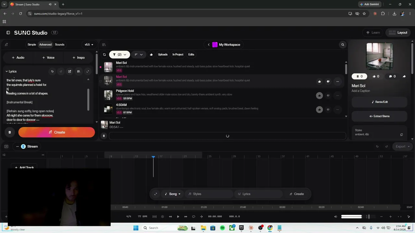Rewind in the timeline transport
This screenshot has width=415, height=233.
coord(170,216)
